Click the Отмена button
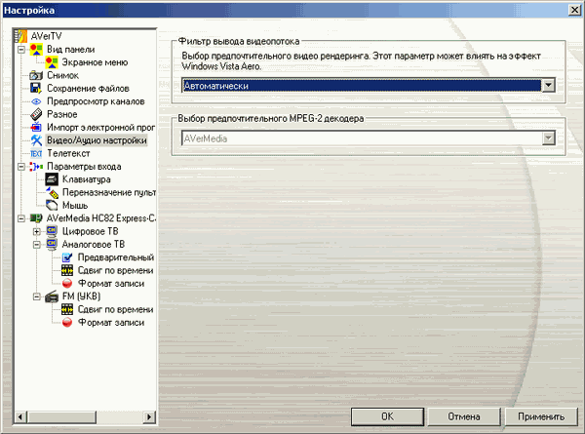Screen dimensions: 585x434 click(463, 415)
